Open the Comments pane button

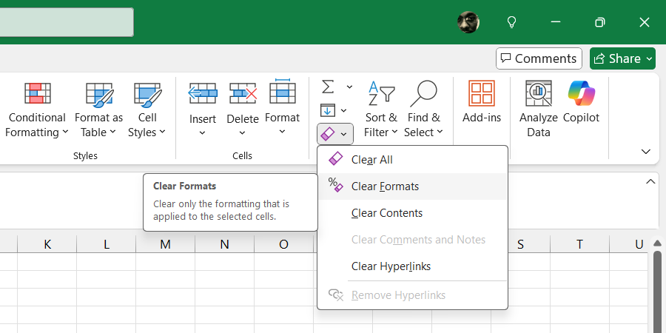click(x=538, y=58)
